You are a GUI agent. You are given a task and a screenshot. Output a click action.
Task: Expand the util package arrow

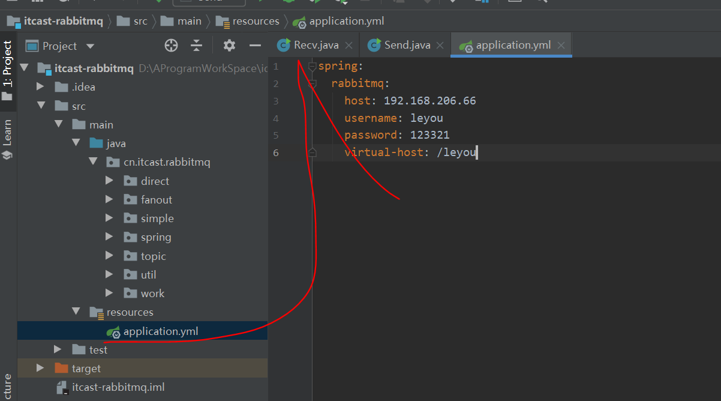click(x=109, y=274)
